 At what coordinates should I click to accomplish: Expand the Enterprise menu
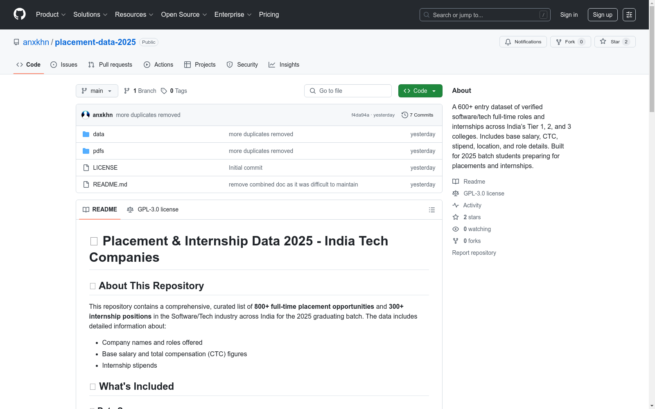tap(233, 15)
